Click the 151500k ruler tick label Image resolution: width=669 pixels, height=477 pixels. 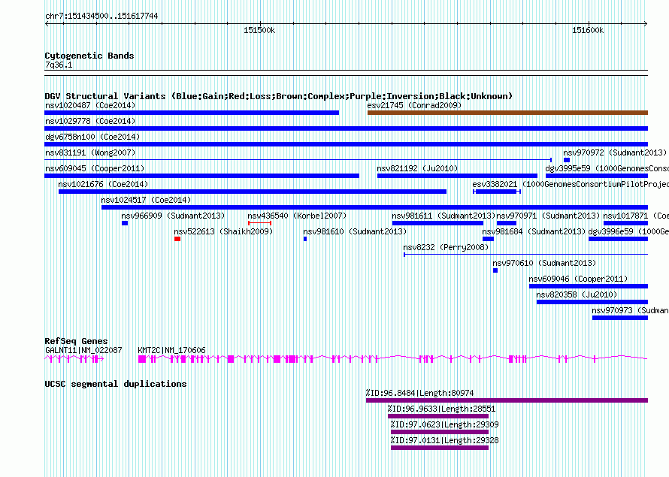coord(259,30)
